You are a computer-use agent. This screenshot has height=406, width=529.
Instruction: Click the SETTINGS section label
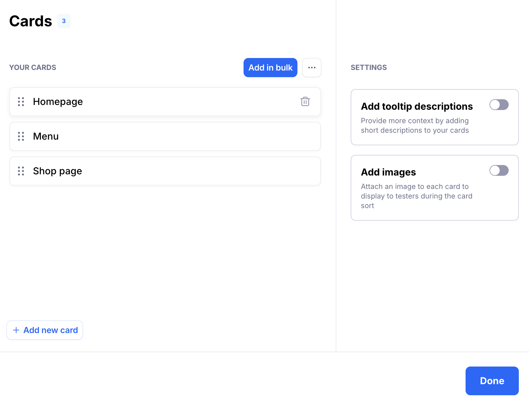point(369,68)
